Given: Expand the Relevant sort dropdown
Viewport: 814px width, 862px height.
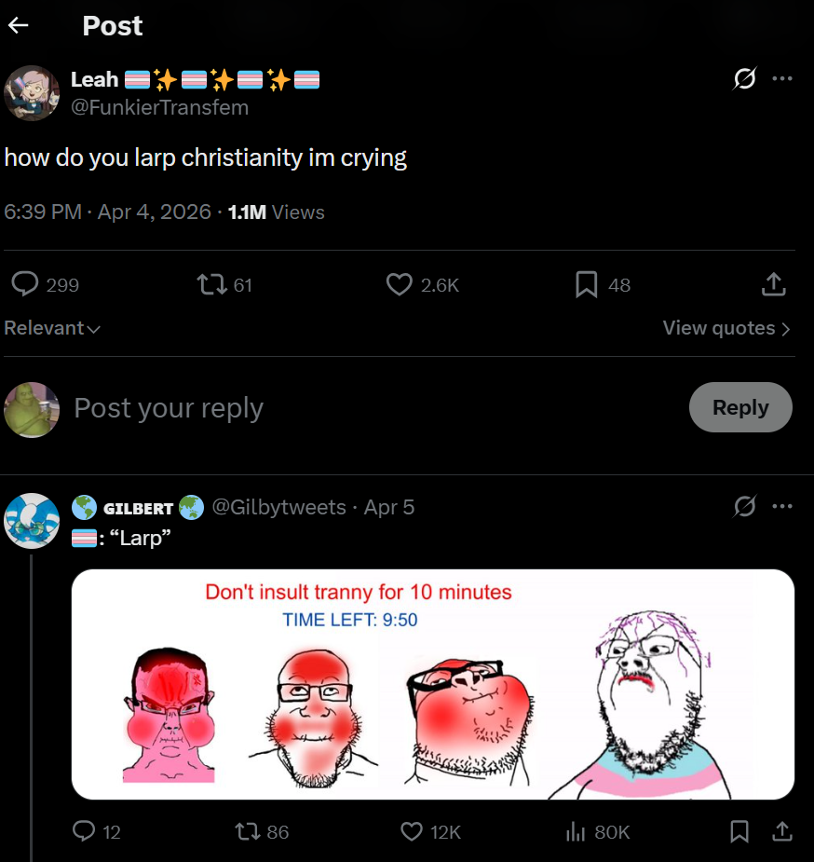Looking at the screenshot, I should [52, 328].
